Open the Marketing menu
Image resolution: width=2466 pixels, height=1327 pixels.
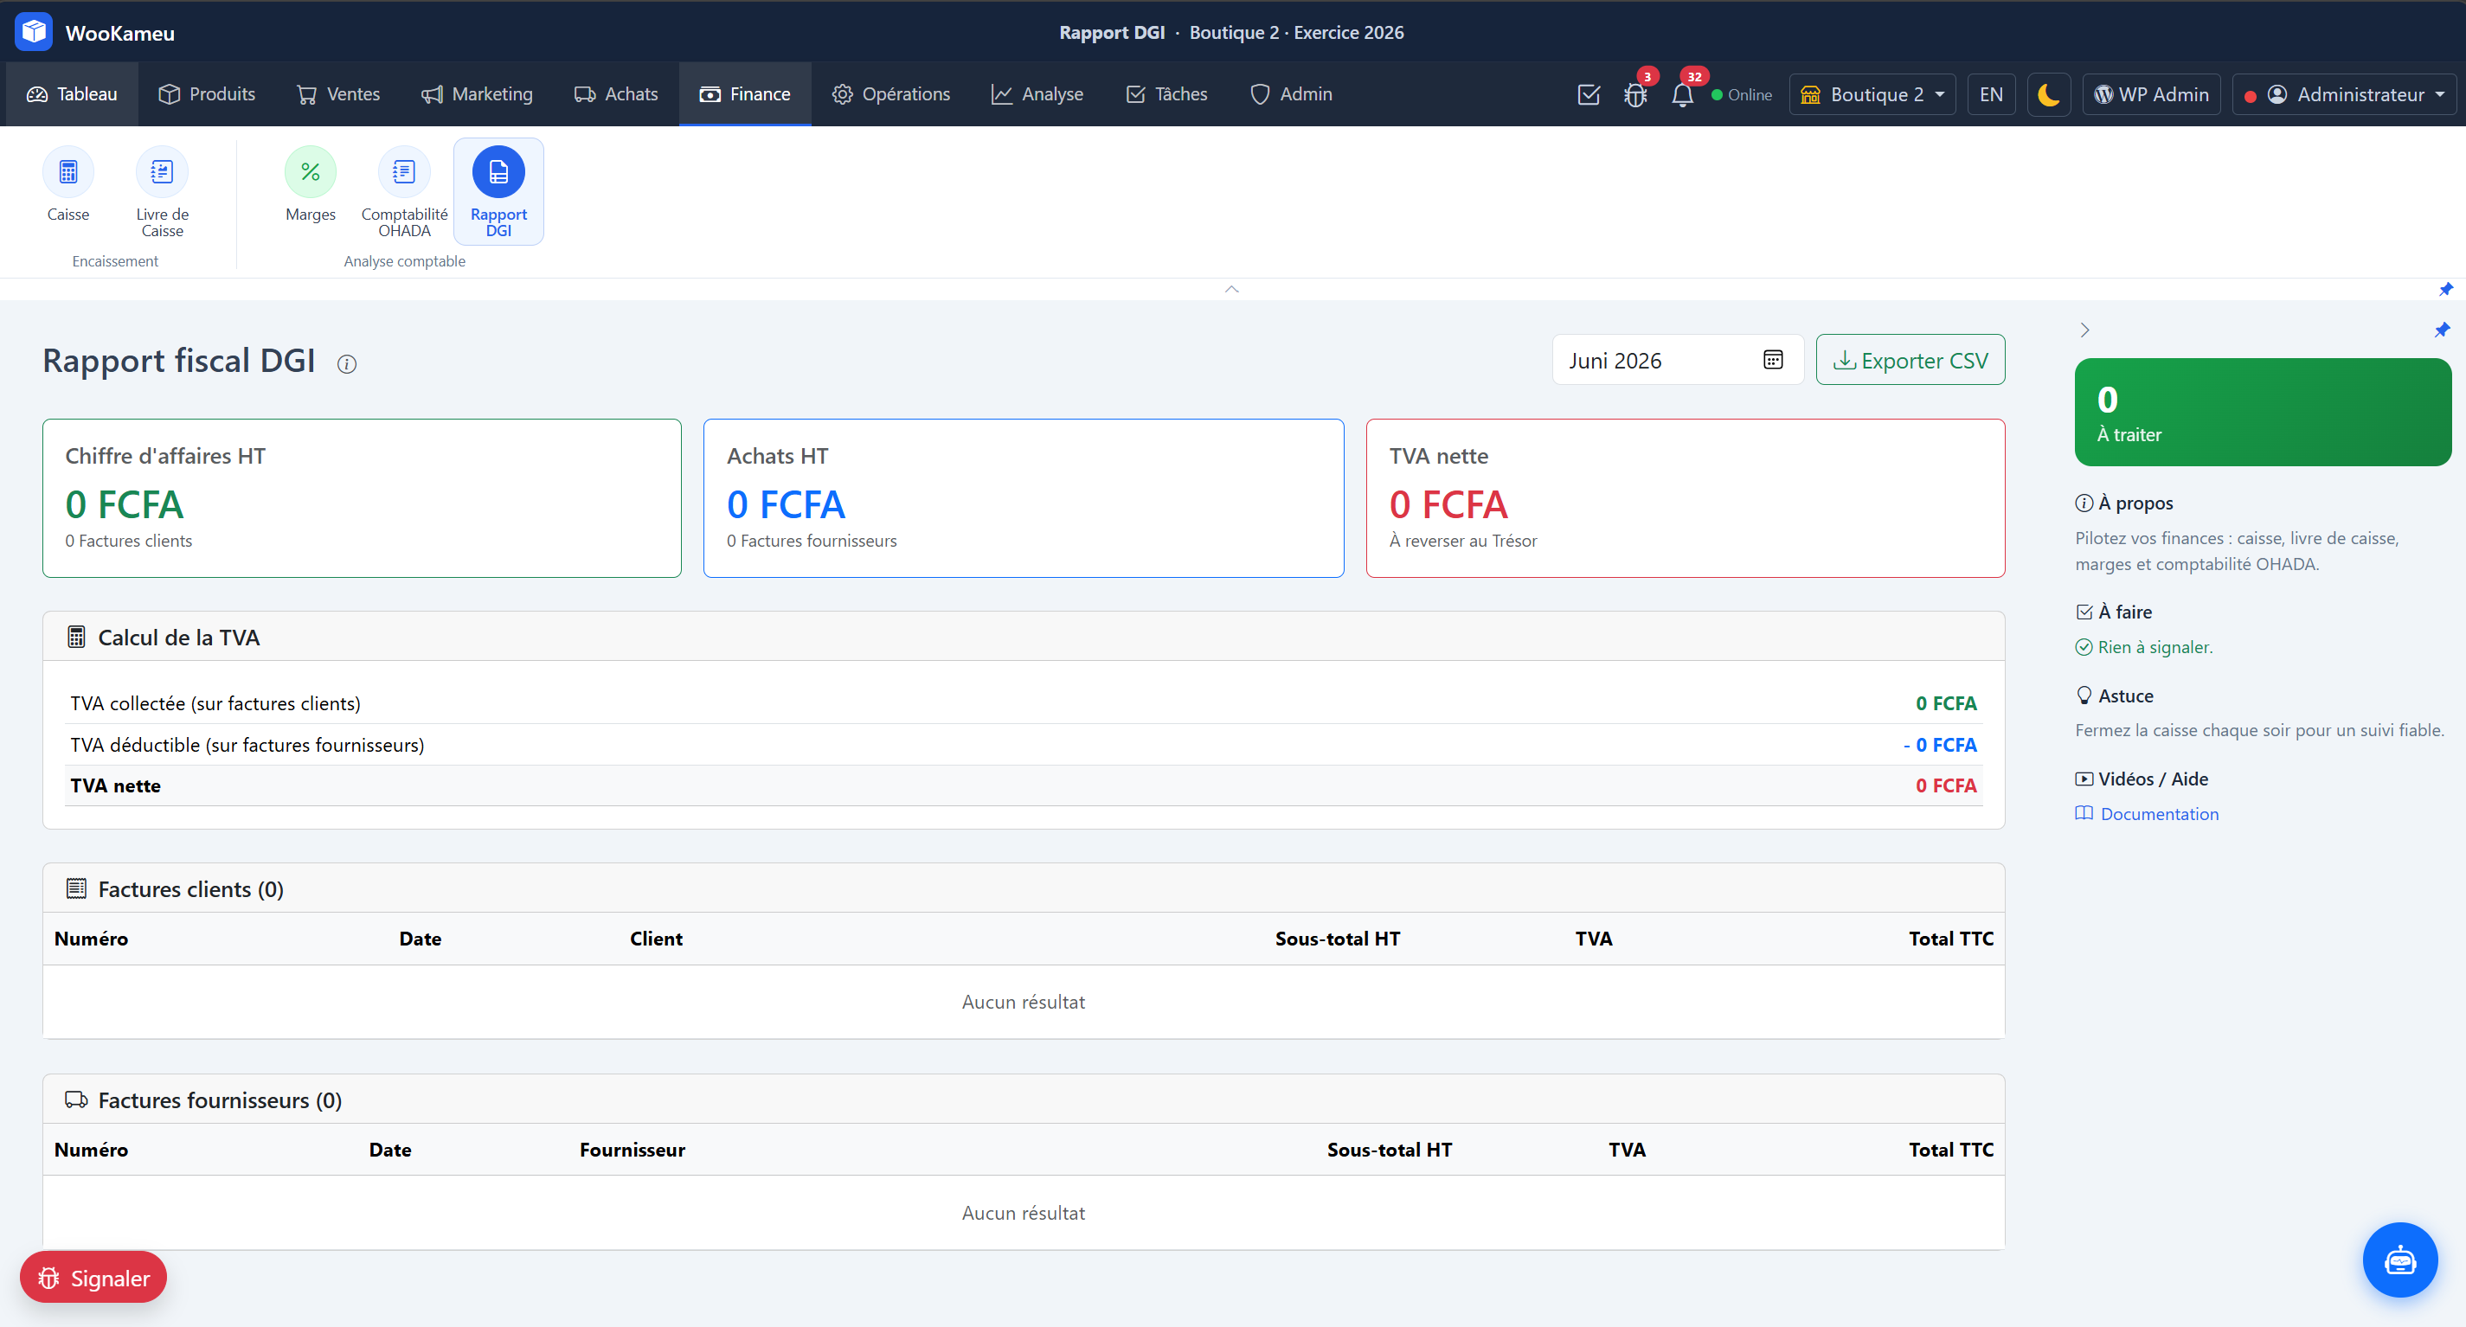click(x=477, y=93)
